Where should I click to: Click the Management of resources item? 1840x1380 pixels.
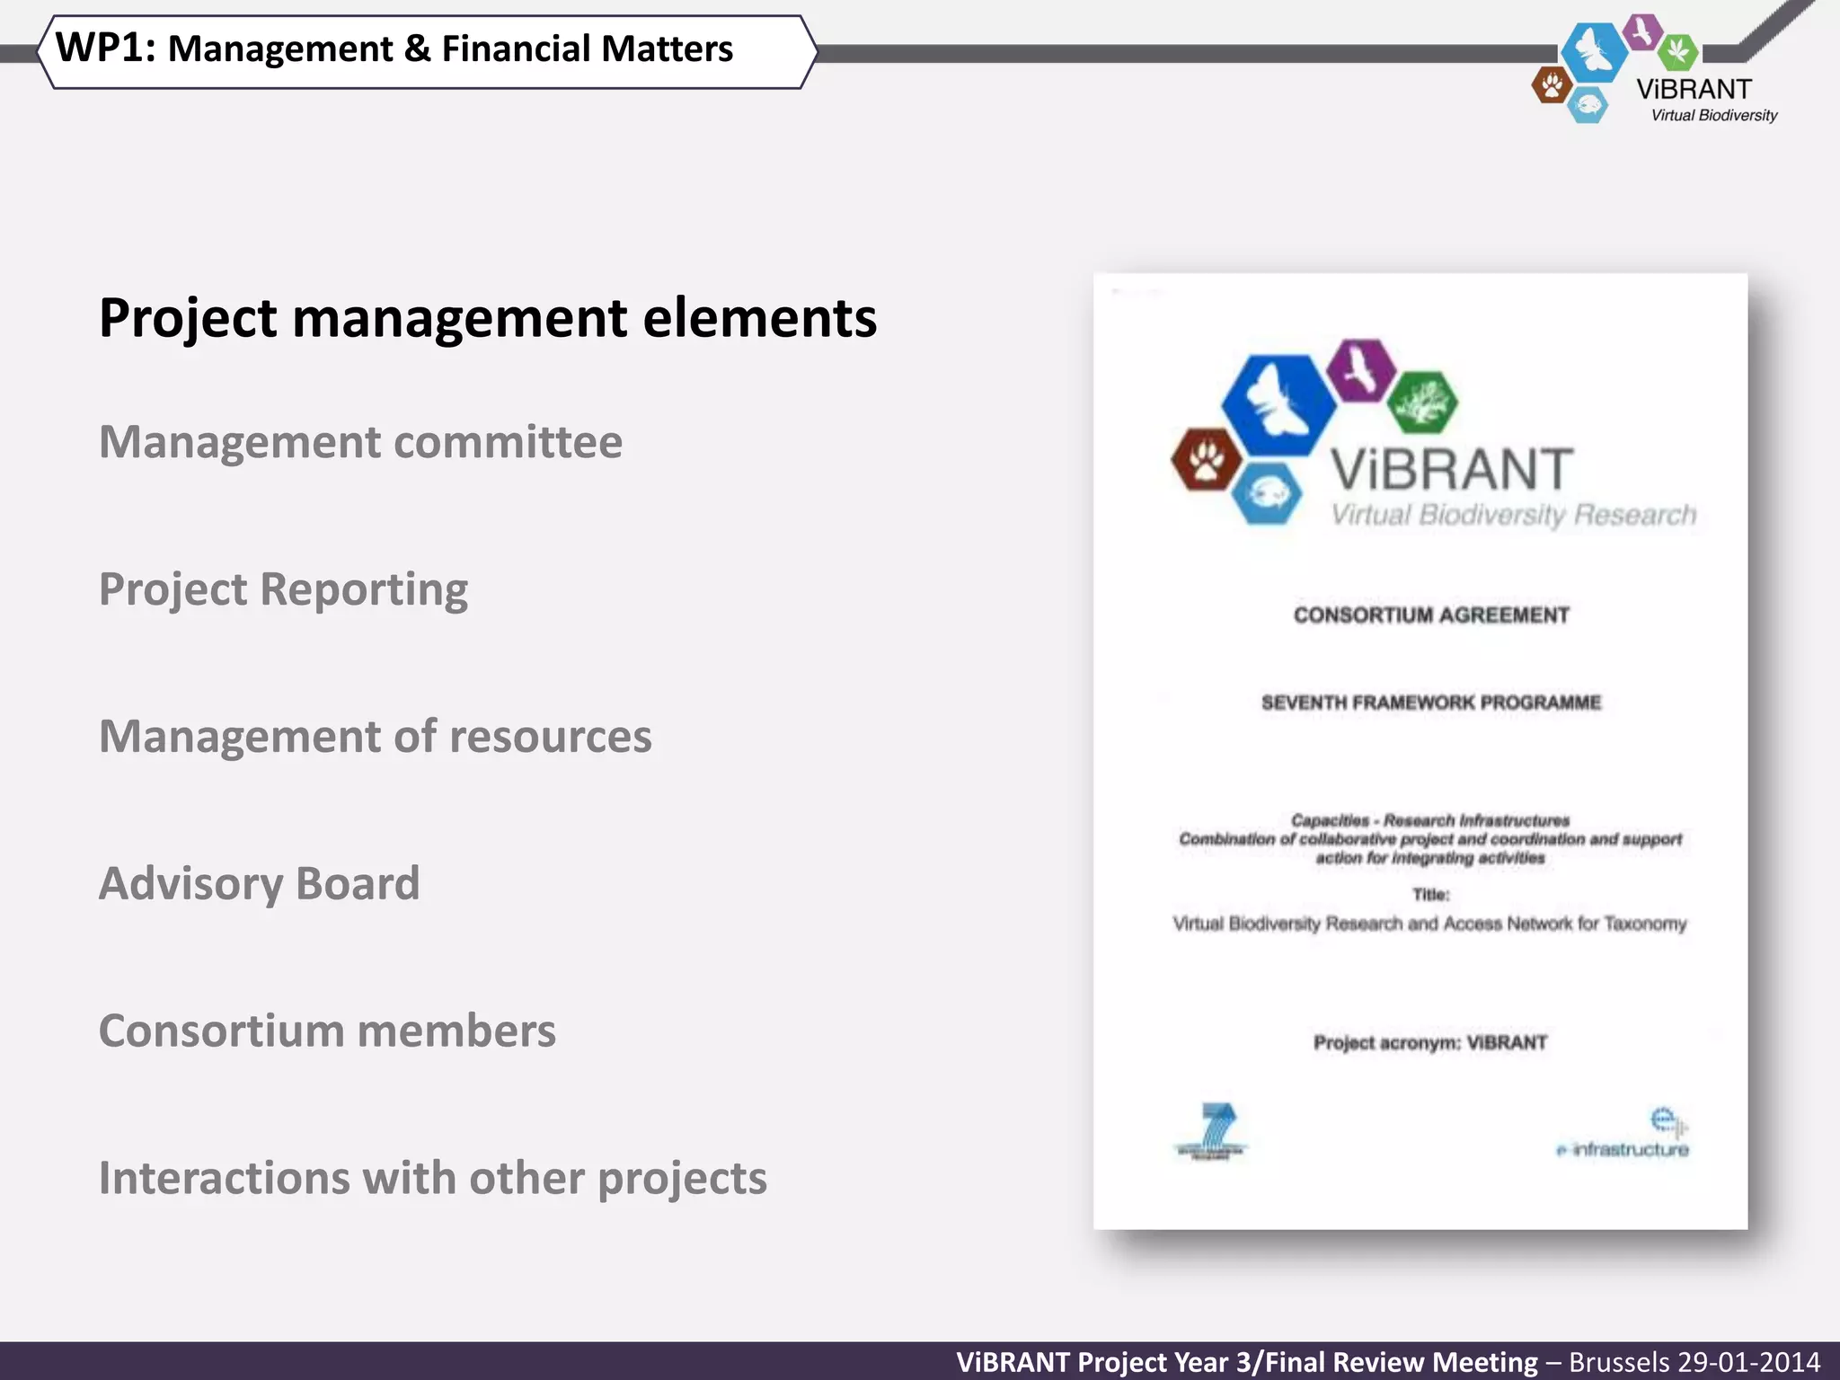point(375,737)
